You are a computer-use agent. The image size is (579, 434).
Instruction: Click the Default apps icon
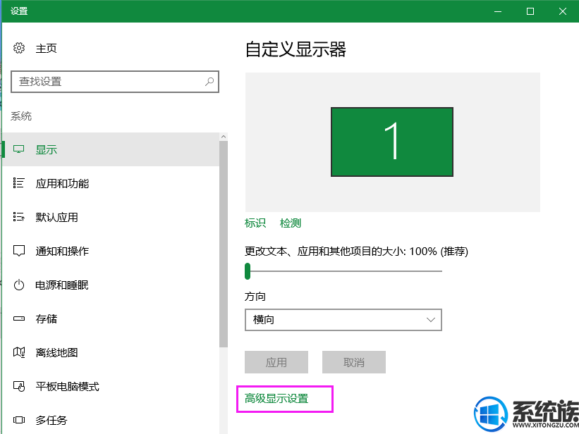point(19,217)
